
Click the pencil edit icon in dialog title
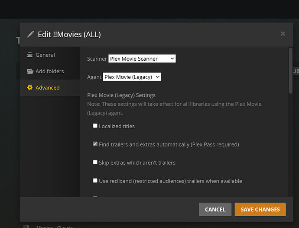[30, 34]
